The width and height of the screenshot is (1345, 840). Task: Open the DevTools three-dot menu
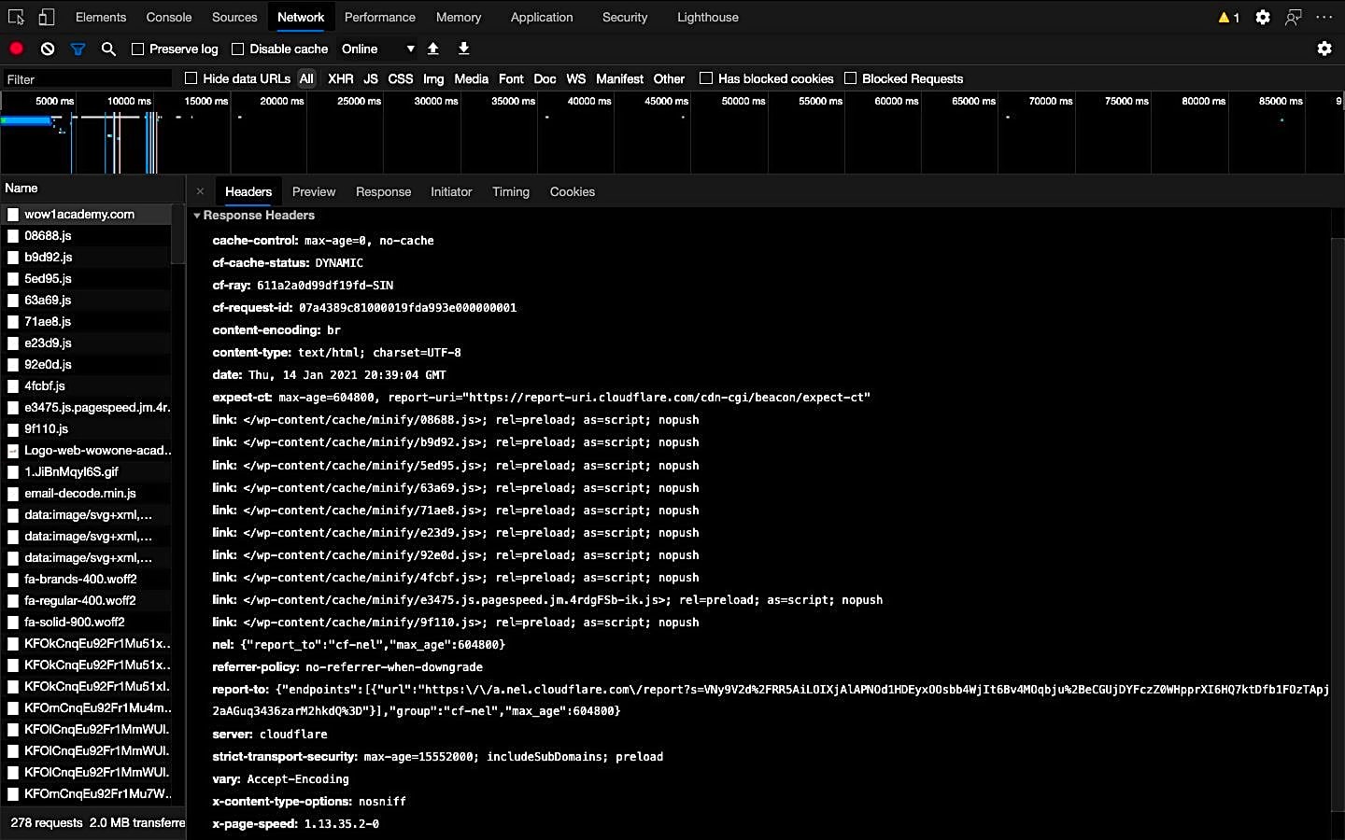coord(1324,18)
